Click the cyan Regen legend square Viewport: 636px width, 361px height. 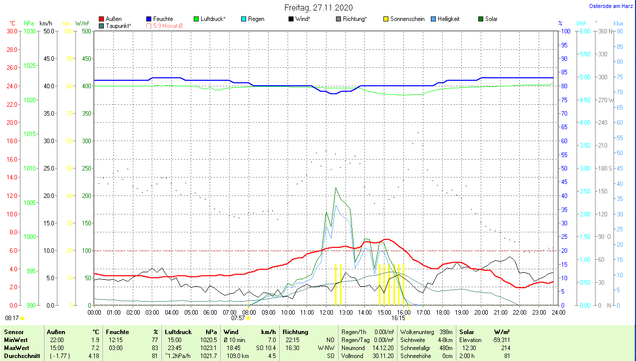[x=244, y=19]
